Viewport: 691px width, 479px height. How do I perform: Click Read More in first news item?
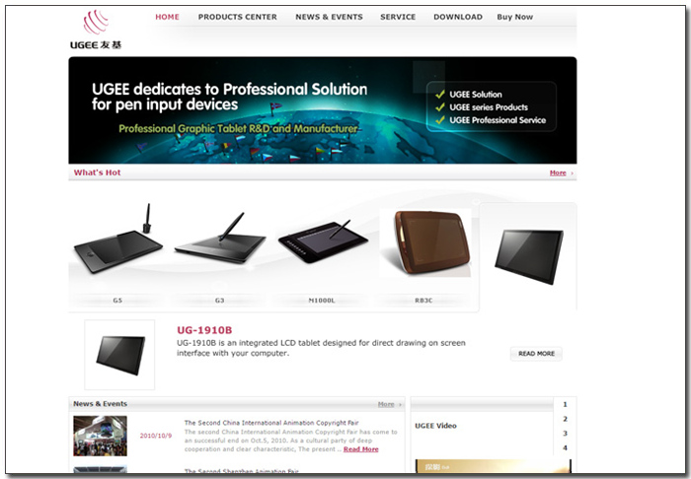click(361, 449)
